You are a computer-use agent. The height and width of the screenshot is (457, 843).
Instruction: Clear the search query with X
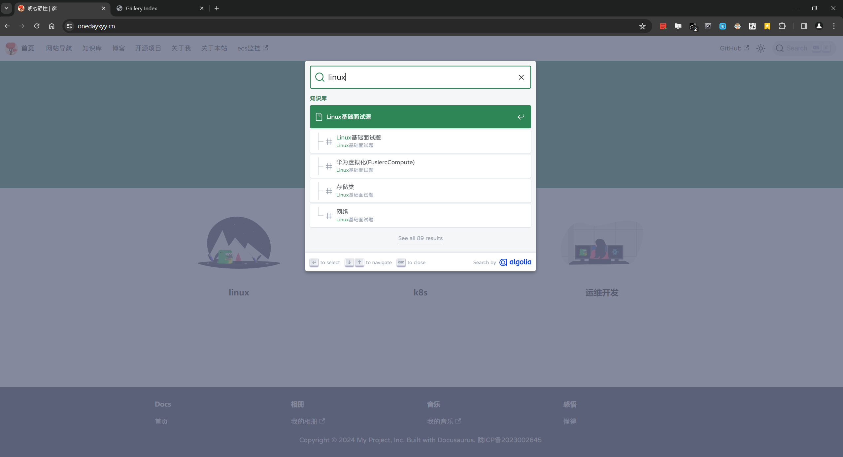pyautogui.click(x=521, y=77)
